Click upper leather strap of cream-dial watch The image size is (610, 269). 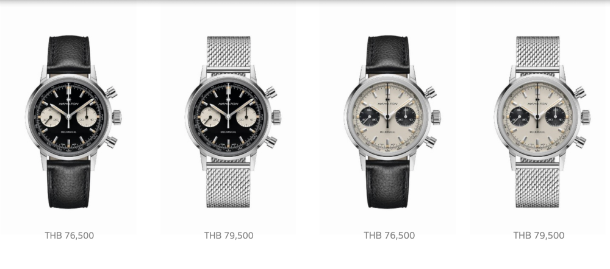[x=387, y=54]
